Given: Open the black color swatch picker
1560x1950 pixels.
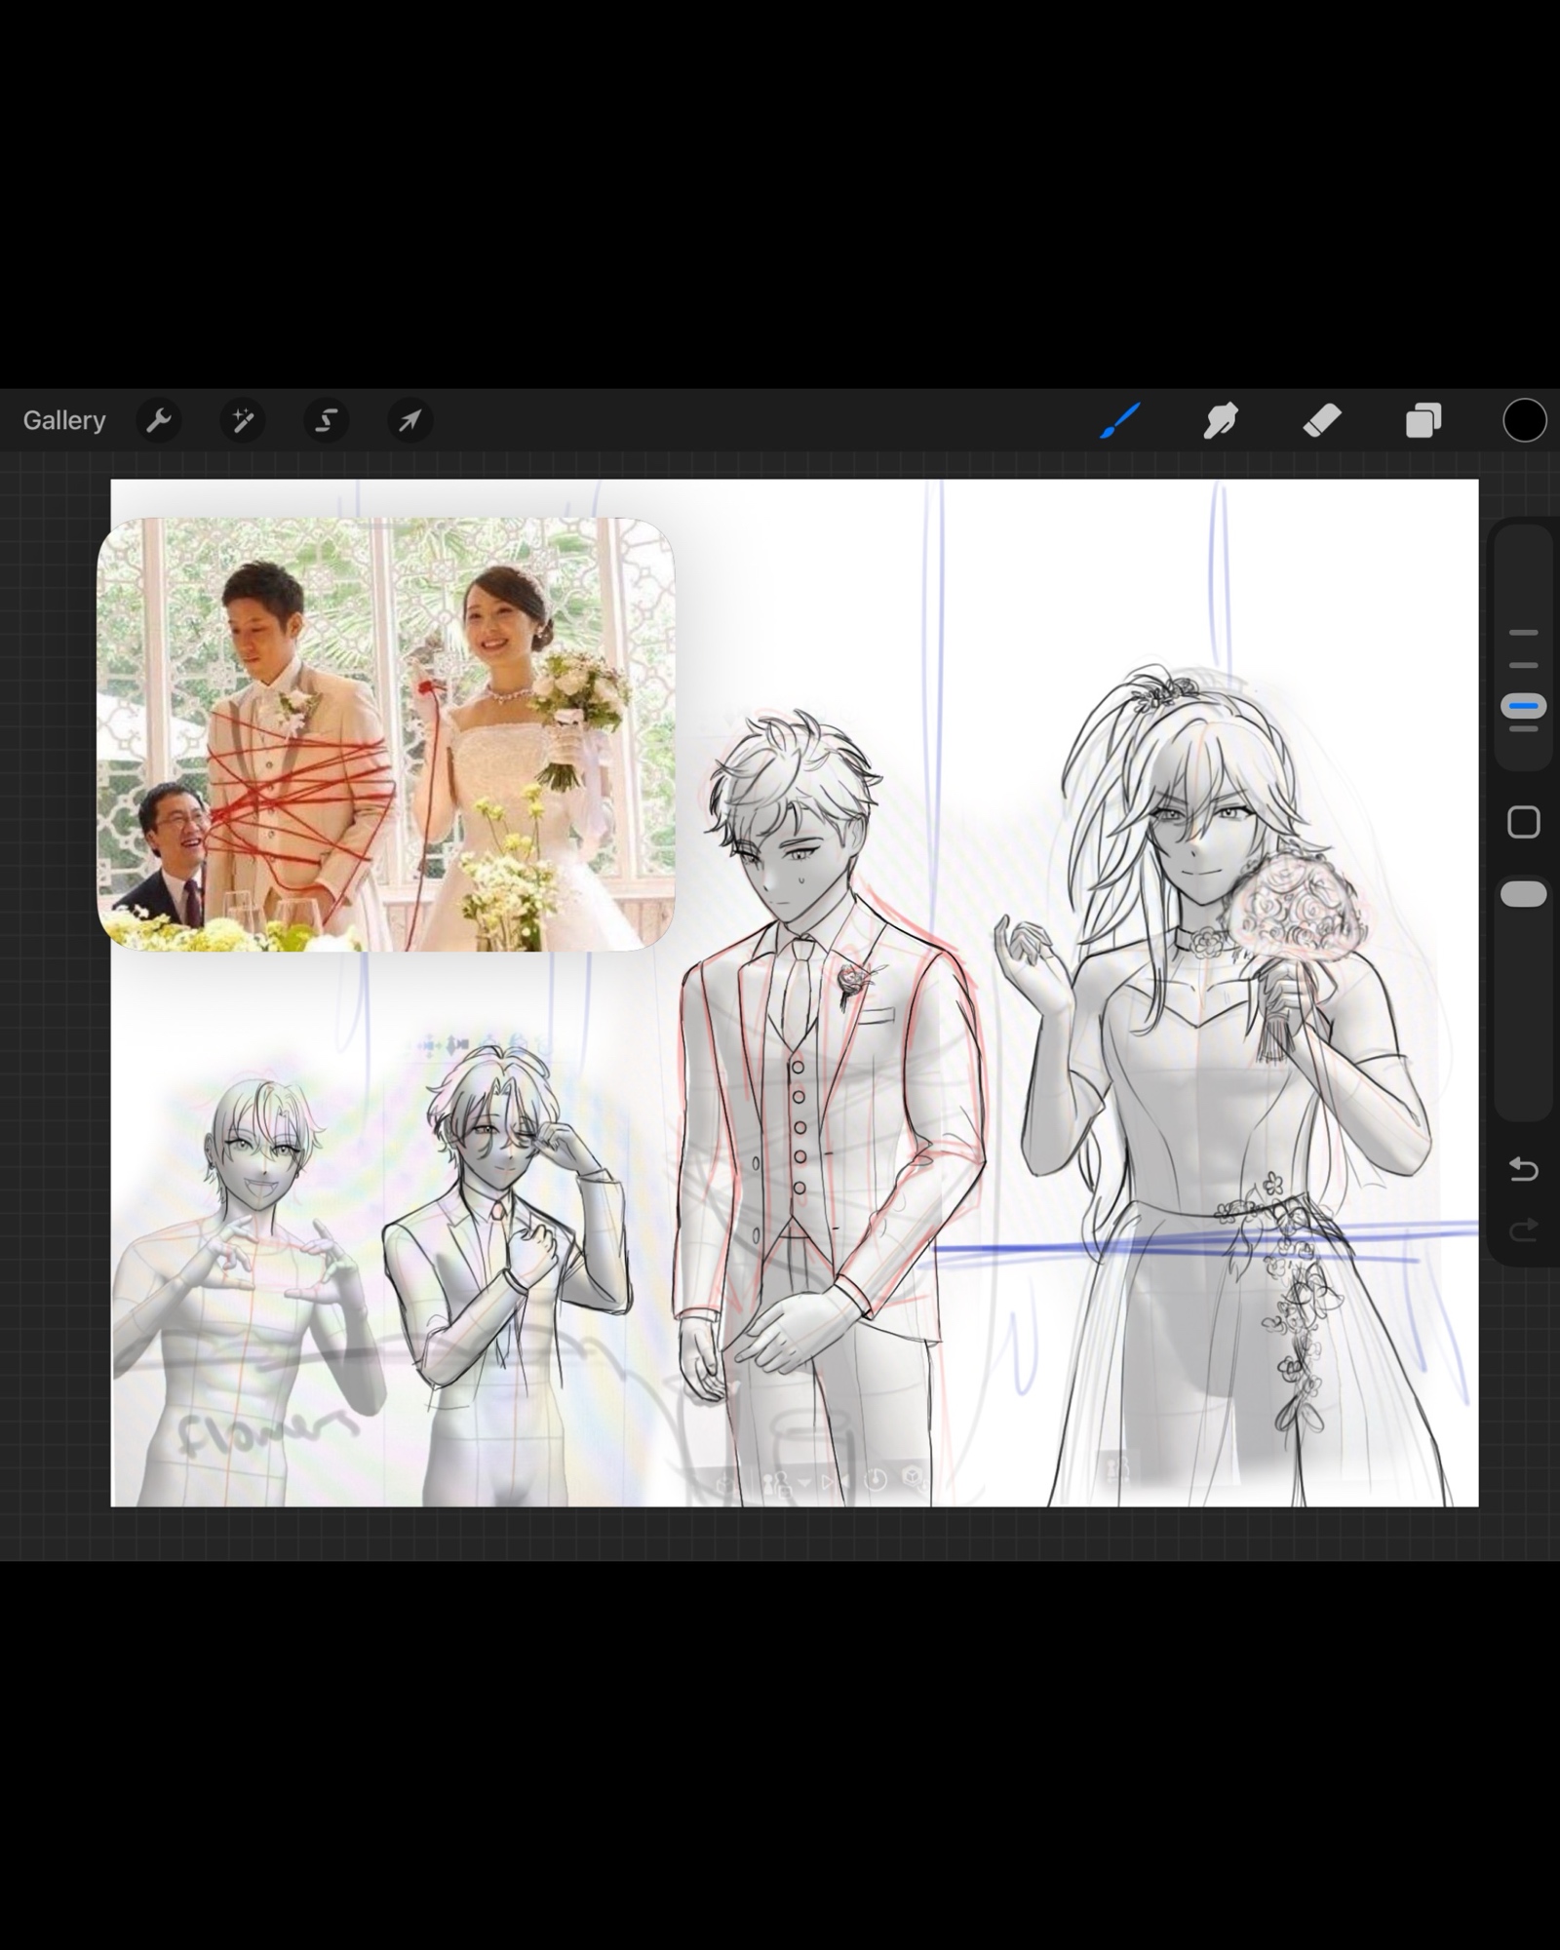Looking at the screenshot, I should (1524, 420).
